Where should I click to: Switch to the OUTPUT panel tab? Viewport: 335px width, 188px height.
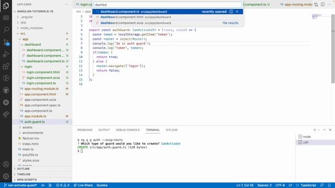(x=104, y=130)
